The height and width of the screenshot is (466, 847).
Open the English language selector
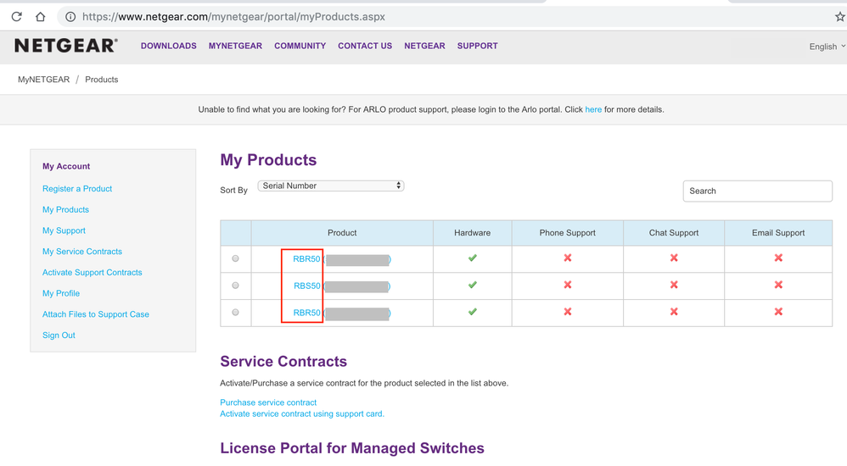[827, 47]
